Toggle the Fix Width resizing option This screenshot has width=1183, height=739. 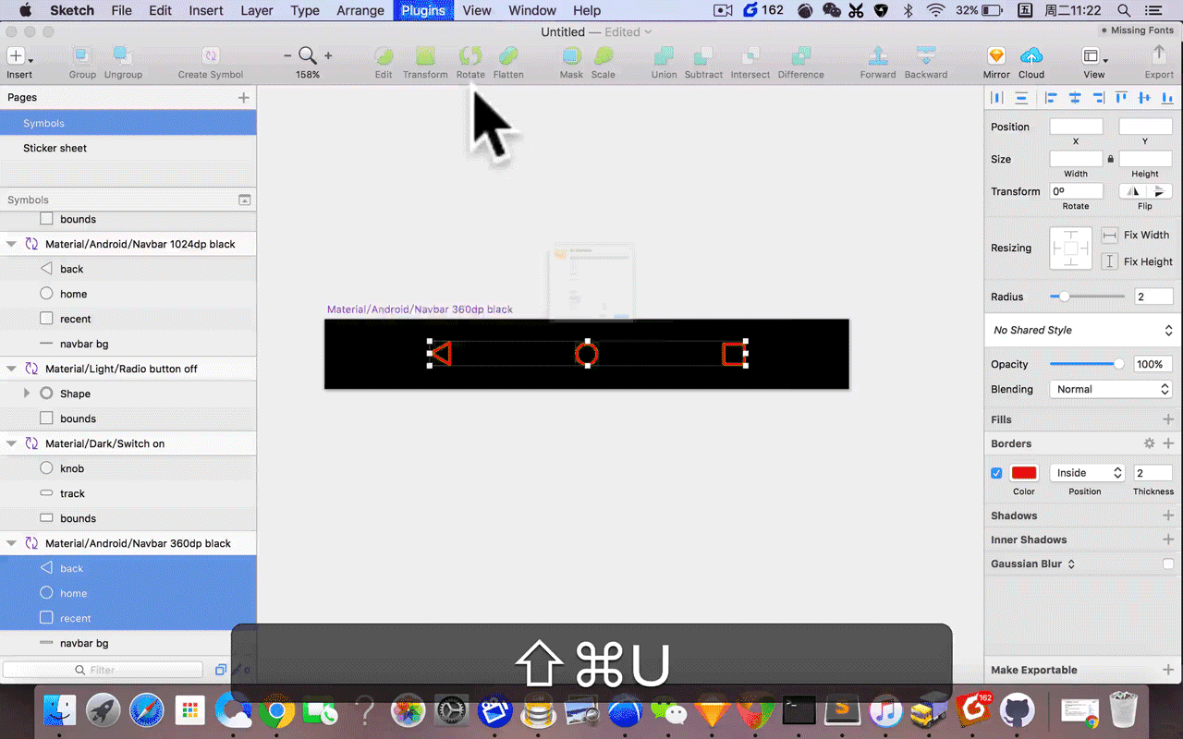coord(1110,236)
